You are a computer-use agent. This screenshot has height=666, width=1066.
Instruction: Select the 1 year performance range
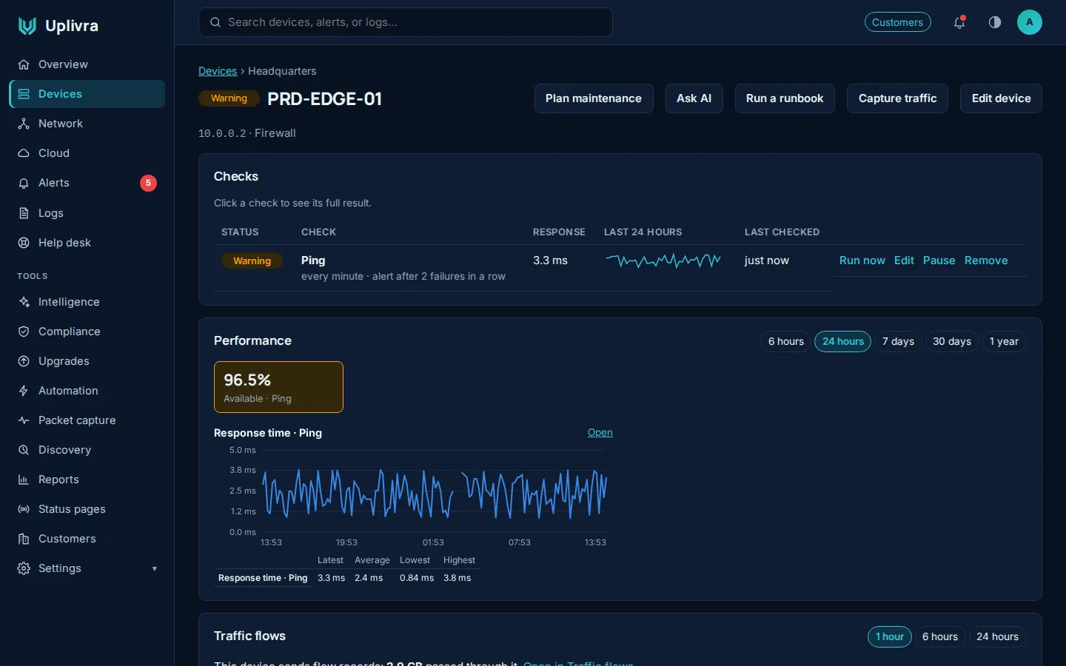click(1004, 341)
